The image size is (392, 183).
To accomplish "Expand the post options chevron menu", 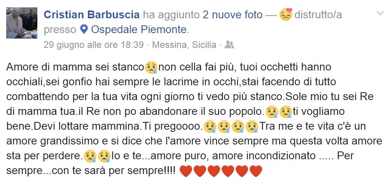I will [380, 13].
